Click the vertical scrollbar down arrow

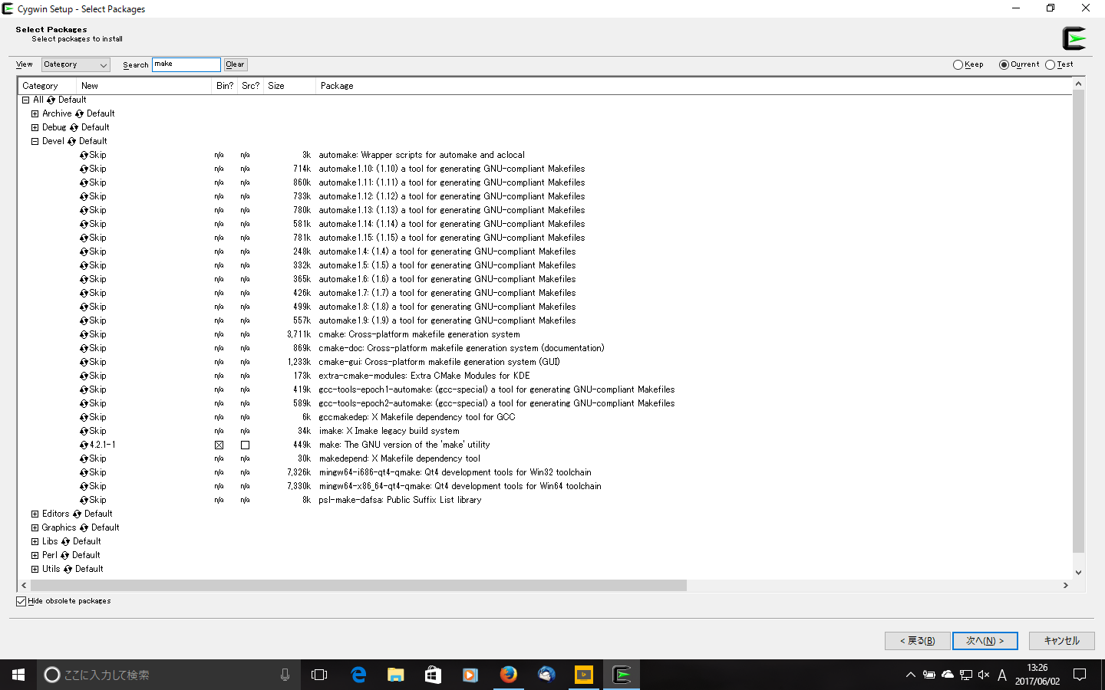1078,572
